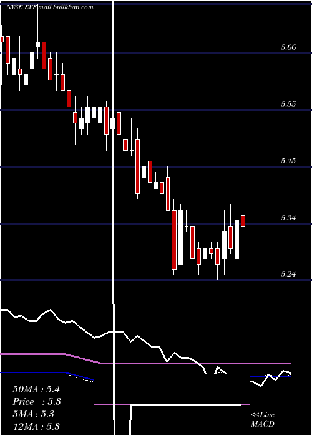Click the 5.66 price axis label
The height and width of the screenshot is (436, 312).
(288, 47)
